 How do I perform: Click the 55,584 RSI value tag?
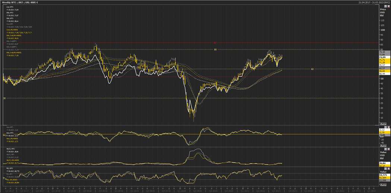385,178
